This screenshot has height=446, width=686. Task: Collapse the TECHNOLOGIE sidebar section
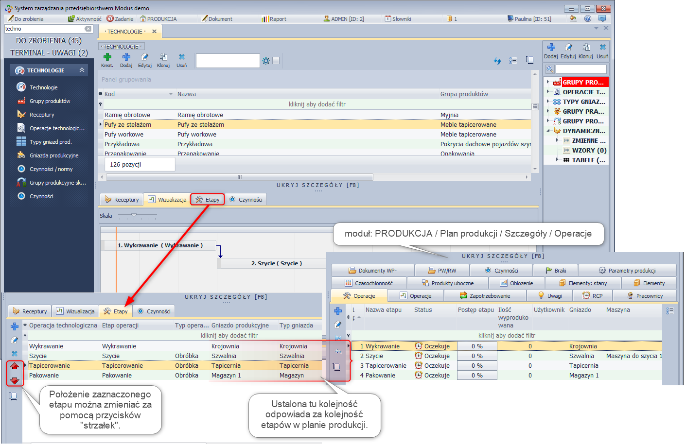(x=82, y=70)
